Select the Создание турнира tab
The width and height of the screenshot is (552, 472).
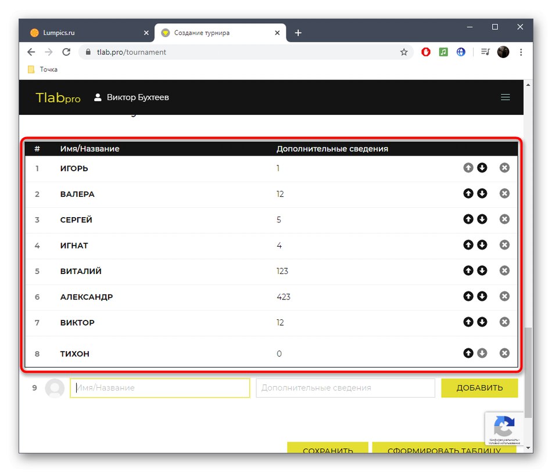220,33
